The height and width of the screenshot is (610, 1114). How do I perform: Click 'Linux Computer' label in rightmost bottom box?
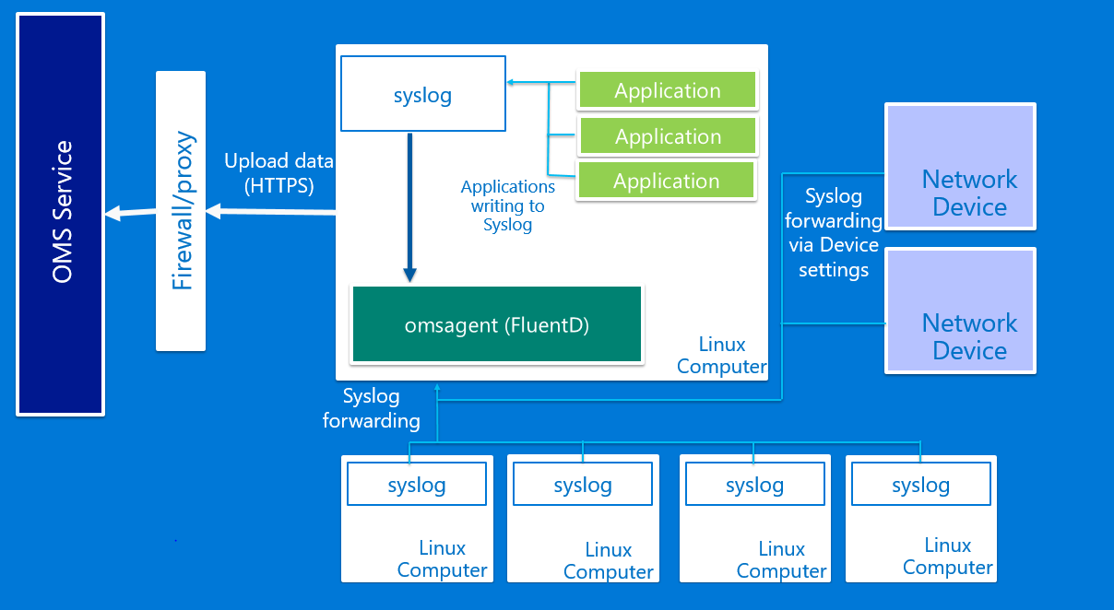tap(948, 557)
